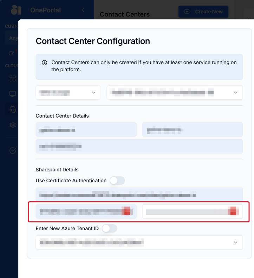Image resolution: width=254 pixels, height=278 pixels.
Task: Click info icon in the notice banner
Action: pyautogui.click(x=44, y=63)
